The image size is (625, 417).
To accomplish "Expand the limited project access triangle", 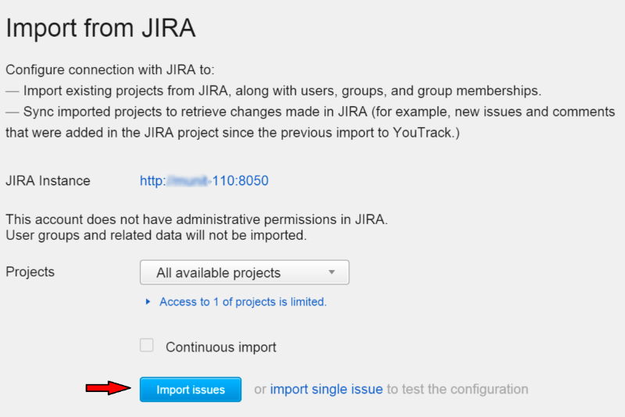I will coord(148,301).
